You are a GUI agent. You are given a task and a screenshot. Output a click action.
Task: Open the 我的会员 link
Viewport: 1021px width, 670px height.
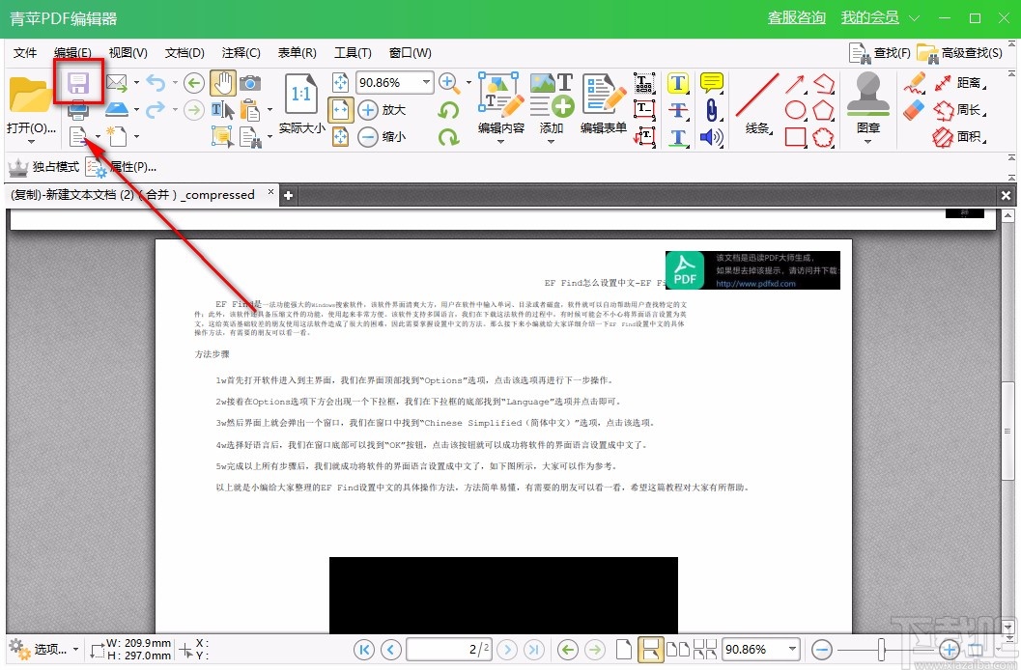[x=870, y=17]
